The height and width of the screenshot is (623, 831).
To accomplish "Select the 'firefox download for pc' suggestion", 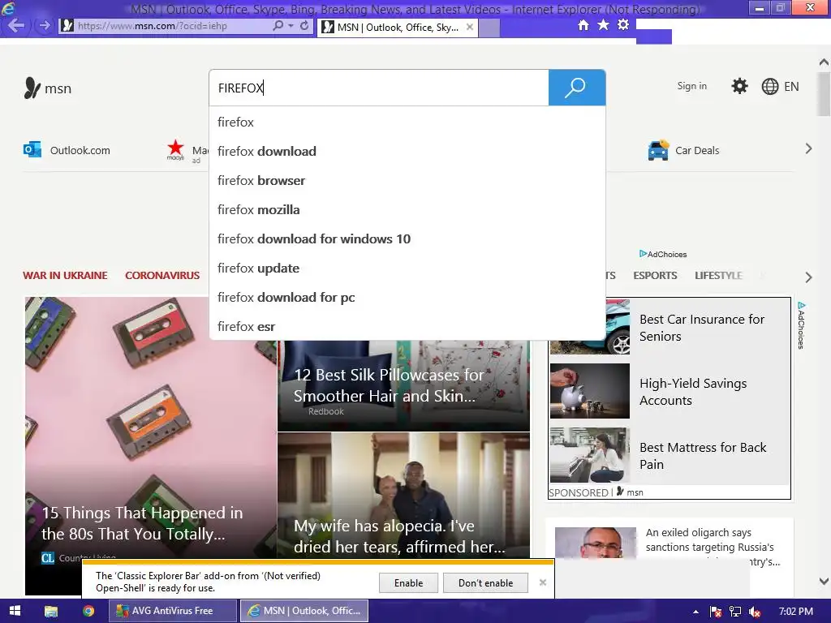I will pyautogui.click(x=407, y=297).
